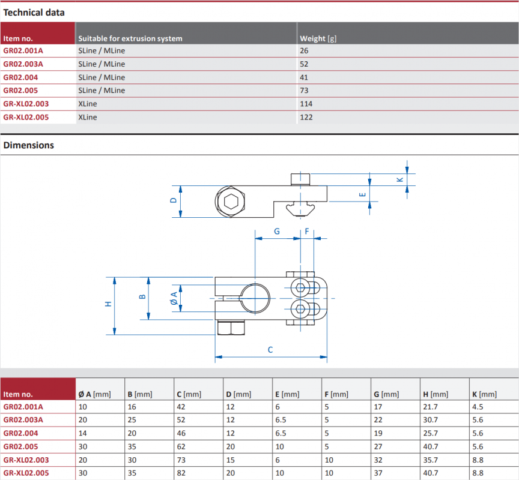Click the 'Dimensions' heading
Image resolution: width=519 pixels, height=480 pixels.
pyautogui.click(x=28, y=145)
